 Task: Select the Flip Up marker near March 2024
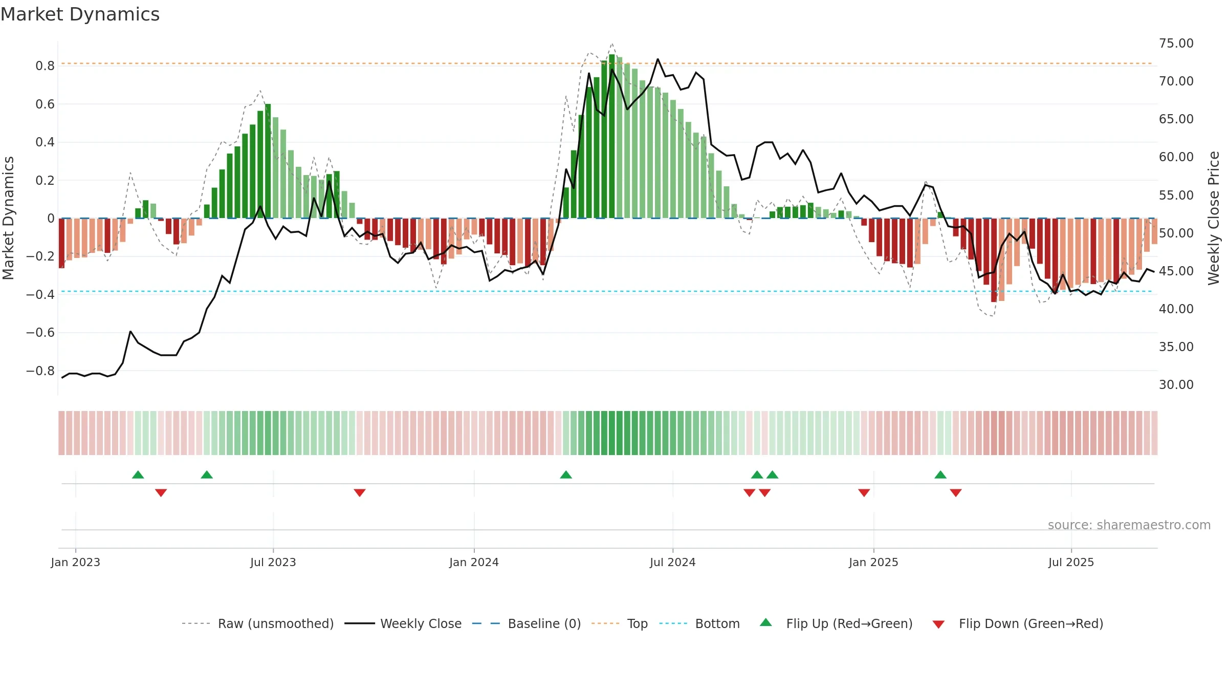point(566,474)
